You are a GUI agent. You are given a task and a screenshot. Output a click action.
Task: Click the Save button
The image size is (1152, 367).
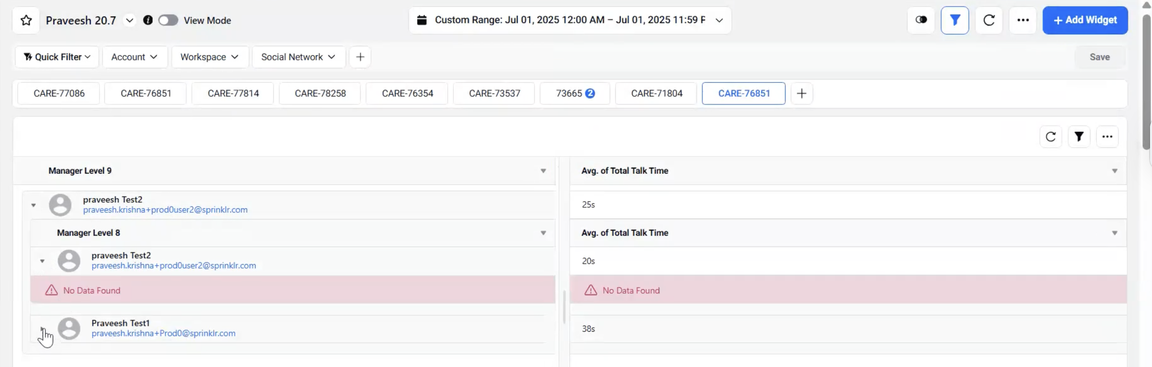pyautogui.click(x=1100, y=57)
